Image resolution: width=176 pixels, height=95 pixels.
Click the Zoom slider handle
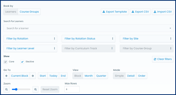coord(16,89)
